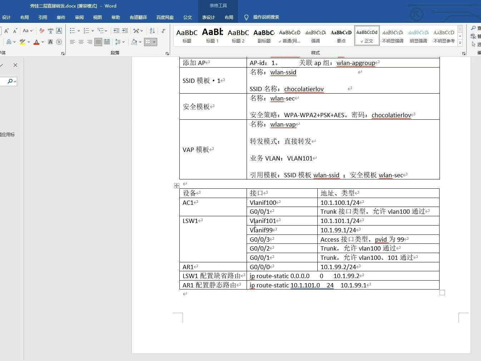
Task: Open the sort text tool
Action: click(x=152, y=31)
